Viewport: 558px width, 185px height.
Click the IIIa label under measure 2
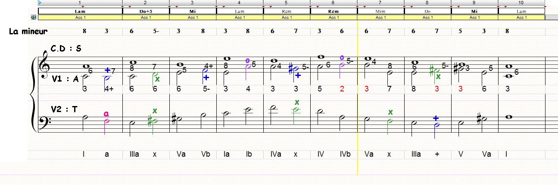pyautogui.click(x=134, y=154)
